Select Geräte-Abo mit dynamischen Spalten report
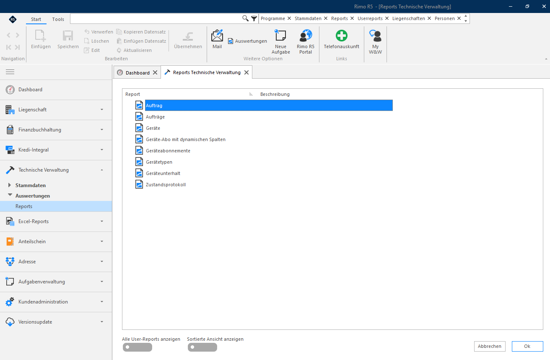Image resolution: width=550 pixels, height=360 pixels. tap(186, 139)
